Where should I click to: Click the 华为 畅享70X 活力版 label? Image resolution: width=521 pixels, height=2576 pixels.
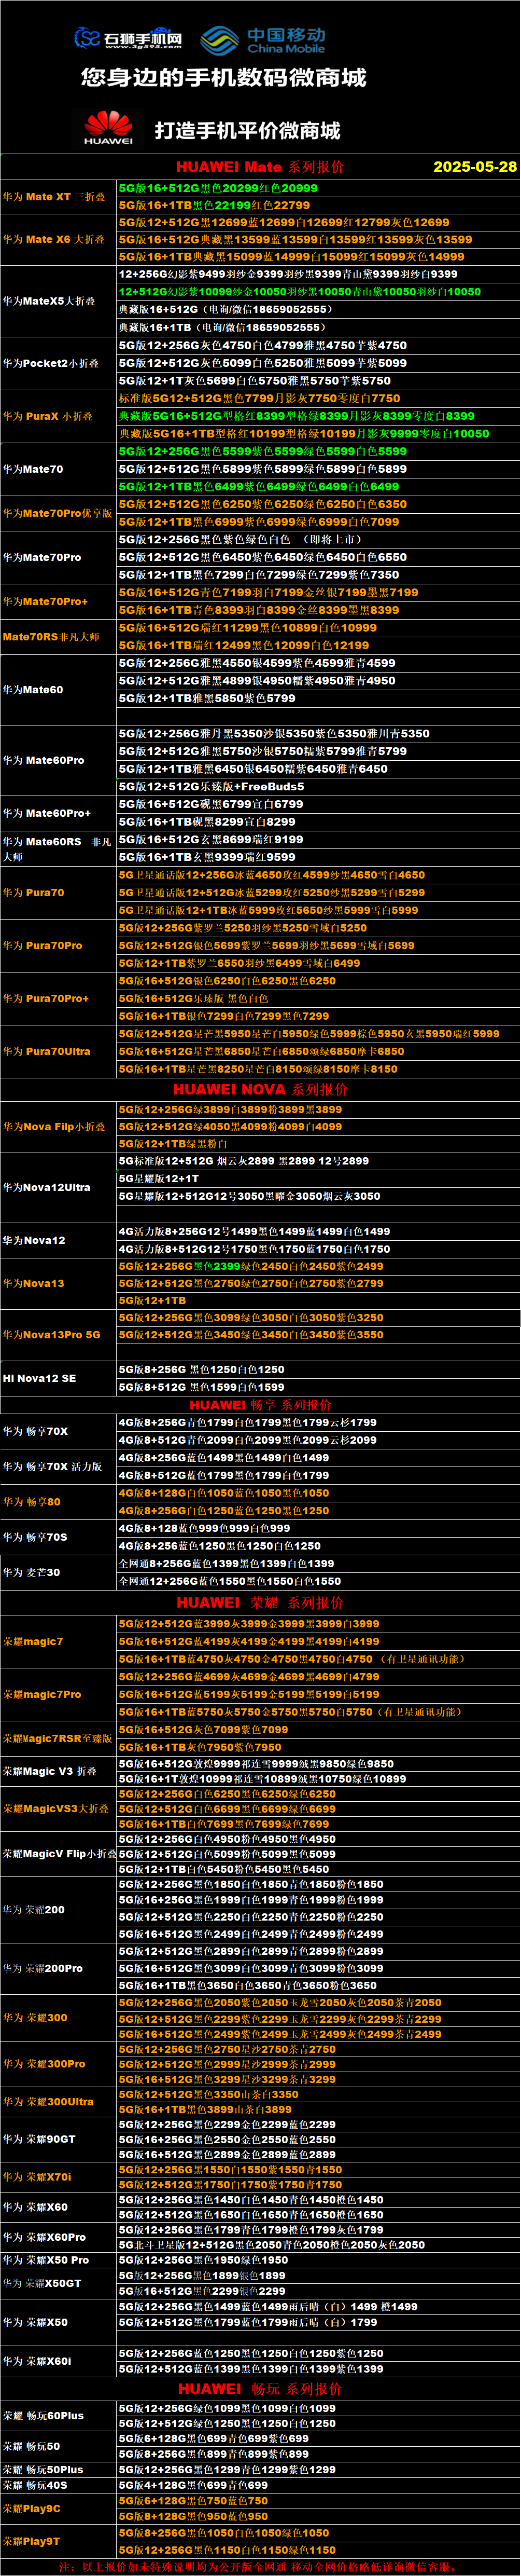52,1466
